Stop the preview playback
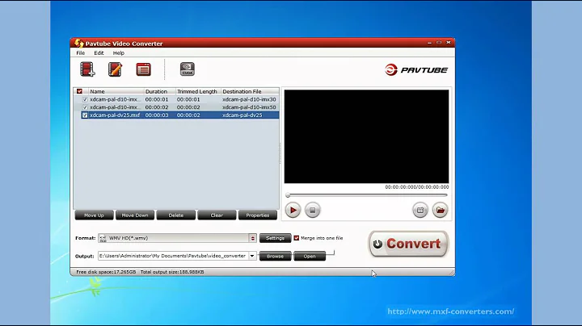The width and height of the screenshot is (582, 326). 313,210
